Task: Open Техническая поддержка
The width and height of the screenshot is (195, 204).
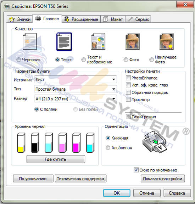Action: [80, 178]
